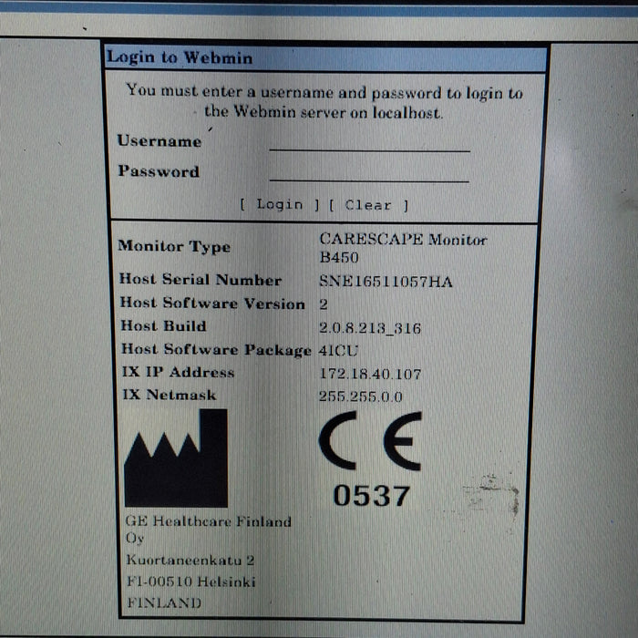Click the host serial number SNE16511057HA

386,282
